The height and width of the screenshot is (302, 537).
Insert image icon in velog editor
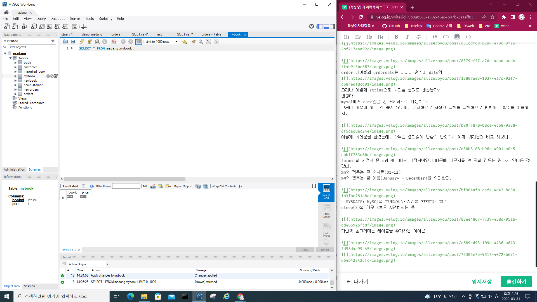[x=457, y=37]
